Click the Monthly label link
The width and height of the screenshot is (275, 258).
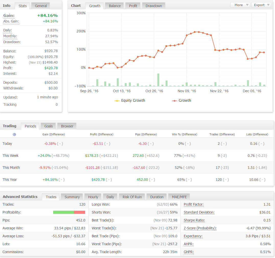click(x=10, y=36)
